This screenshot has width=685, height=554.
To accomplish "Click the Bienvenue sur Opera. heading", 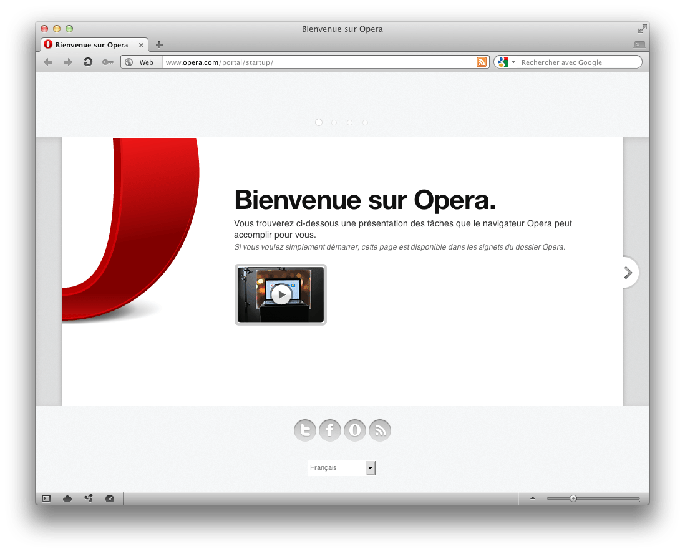I will (x=365, y=200).
